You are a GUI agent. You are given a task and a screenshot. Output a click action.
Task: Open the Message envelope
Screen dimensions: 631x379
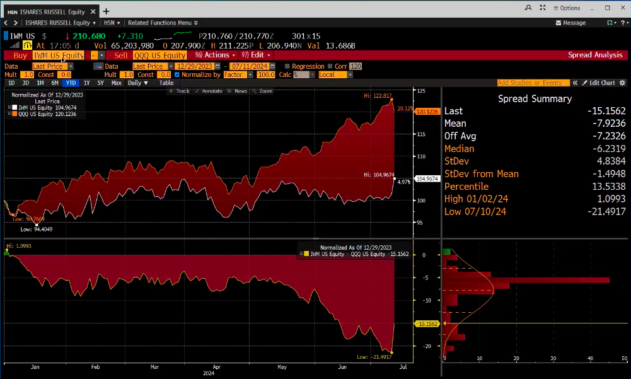(570, 23)
